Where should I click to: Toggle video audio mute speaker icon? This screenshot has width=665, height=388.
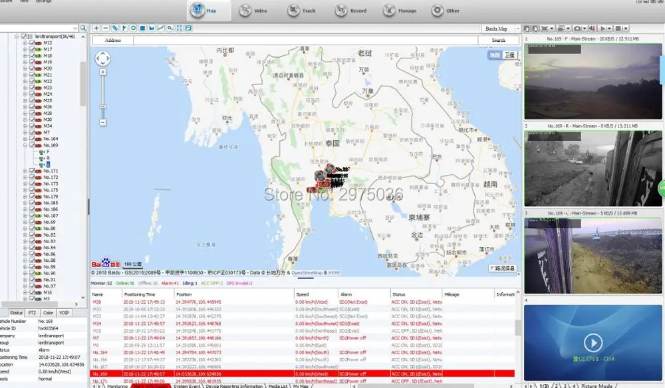coord(592,29)
